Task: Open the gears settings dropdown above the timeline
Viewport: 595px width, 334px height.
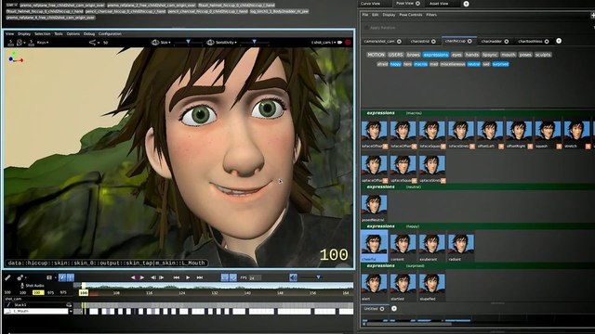Action: (x=20, y=277)
